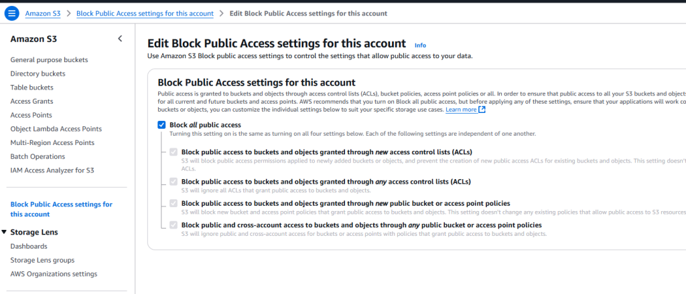Toggle the new access control lists checkbox
The image size is (686, 294).
(174, 152)
